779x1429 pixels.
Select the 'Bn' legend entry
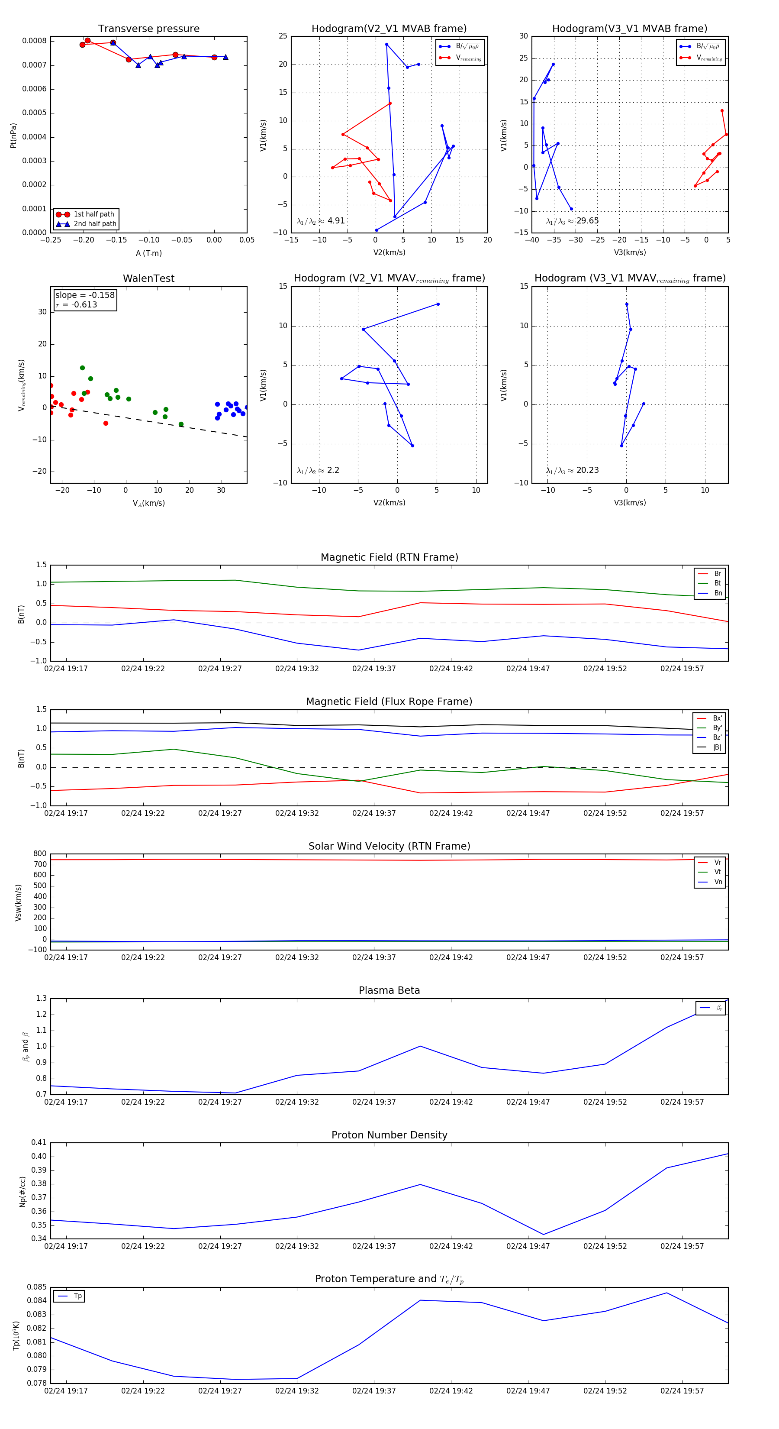pyautogui.click(x=710, y=593)
